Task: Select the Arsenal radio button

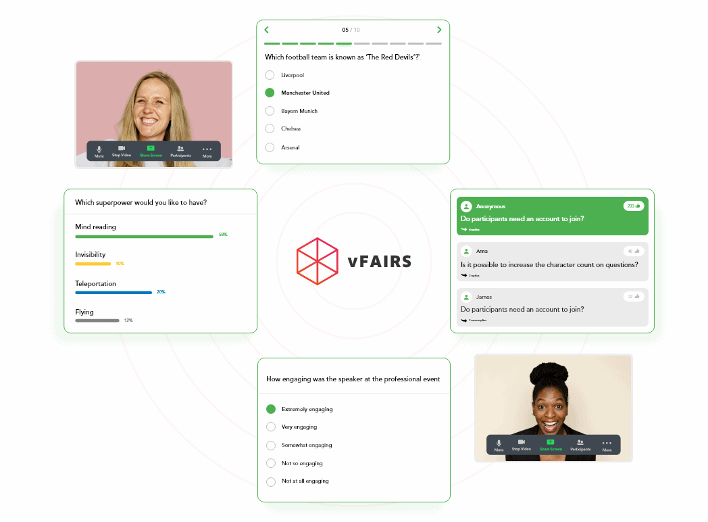Action: click(270, 147)
